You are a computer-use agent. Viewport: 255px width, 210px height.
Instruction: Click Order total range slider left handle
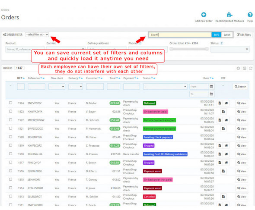click(171, 49)
